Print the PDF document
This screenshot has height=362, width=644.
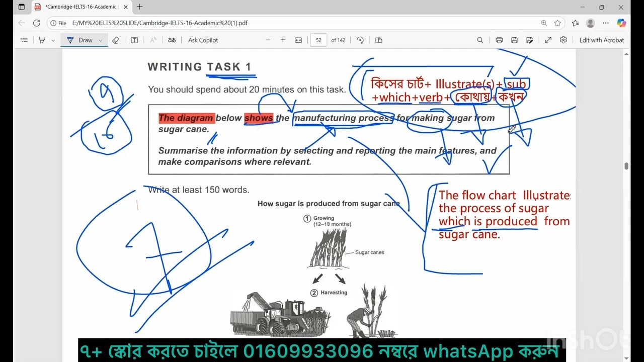click(499, 40)
